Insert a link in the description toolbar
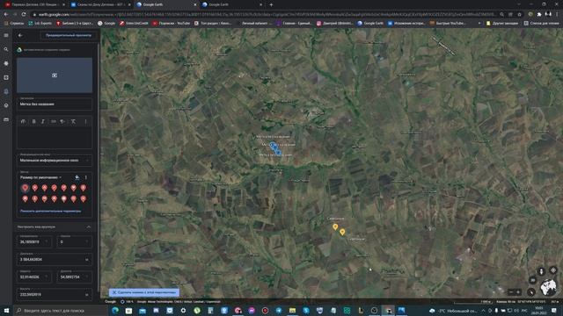 [x=53, y=122]
